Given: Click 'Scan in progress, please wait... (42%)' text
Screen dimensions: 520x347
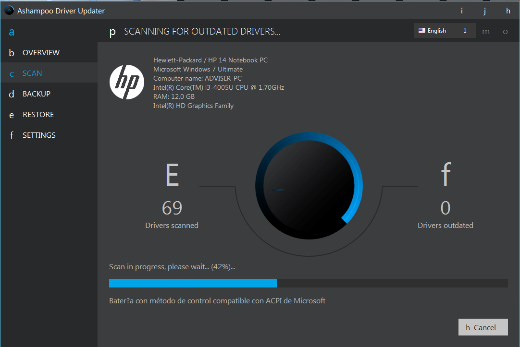Looking at the screenshot, I should click(172, 267).
